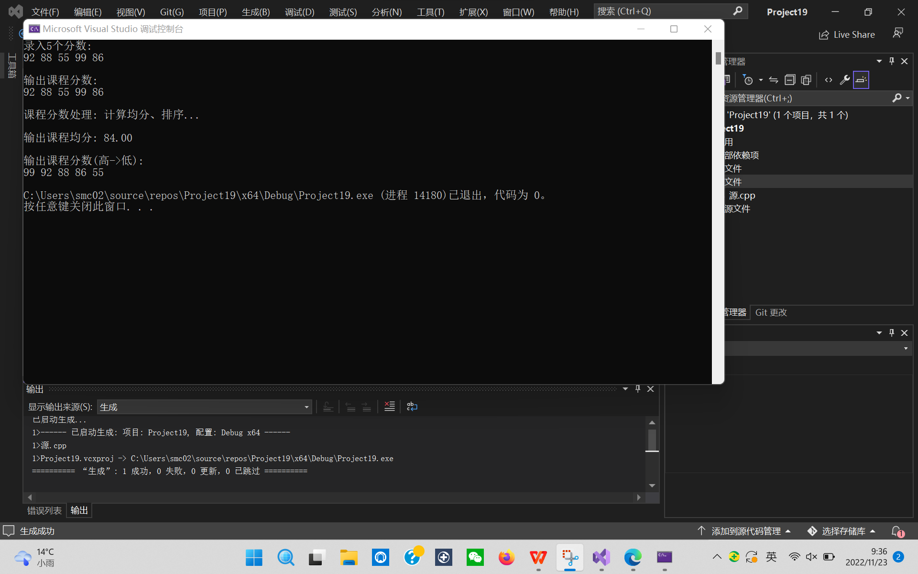Expand the output panel window position menu

pyautogui.click(x=625, y=389)
